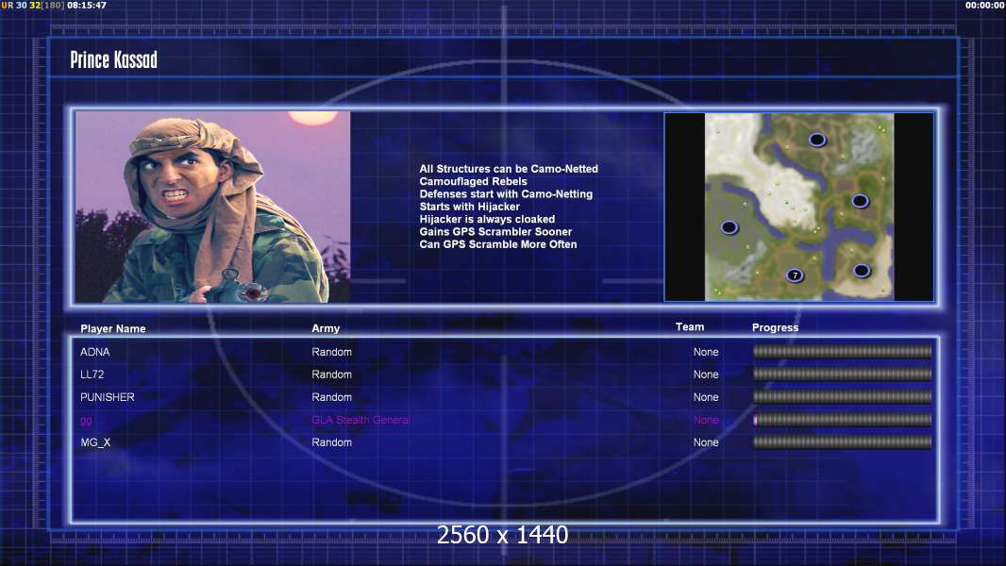Click the Prince Kassad title
The width and height of the screenshot is (1006, 566).
click(x=113, y=59)
